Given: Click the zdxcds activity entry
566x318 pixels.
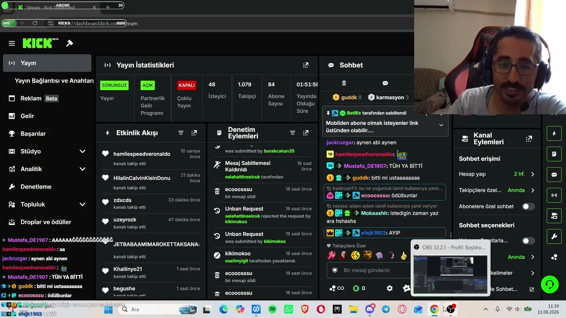Looking at the screenshot, I should pos(151,203).
